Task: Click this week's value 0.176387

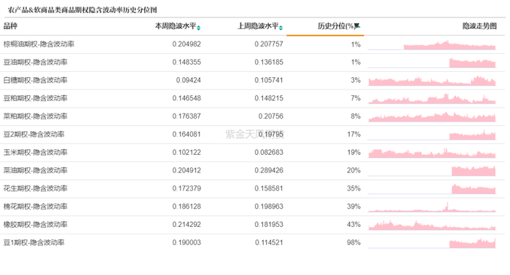Action: point(187,116)
